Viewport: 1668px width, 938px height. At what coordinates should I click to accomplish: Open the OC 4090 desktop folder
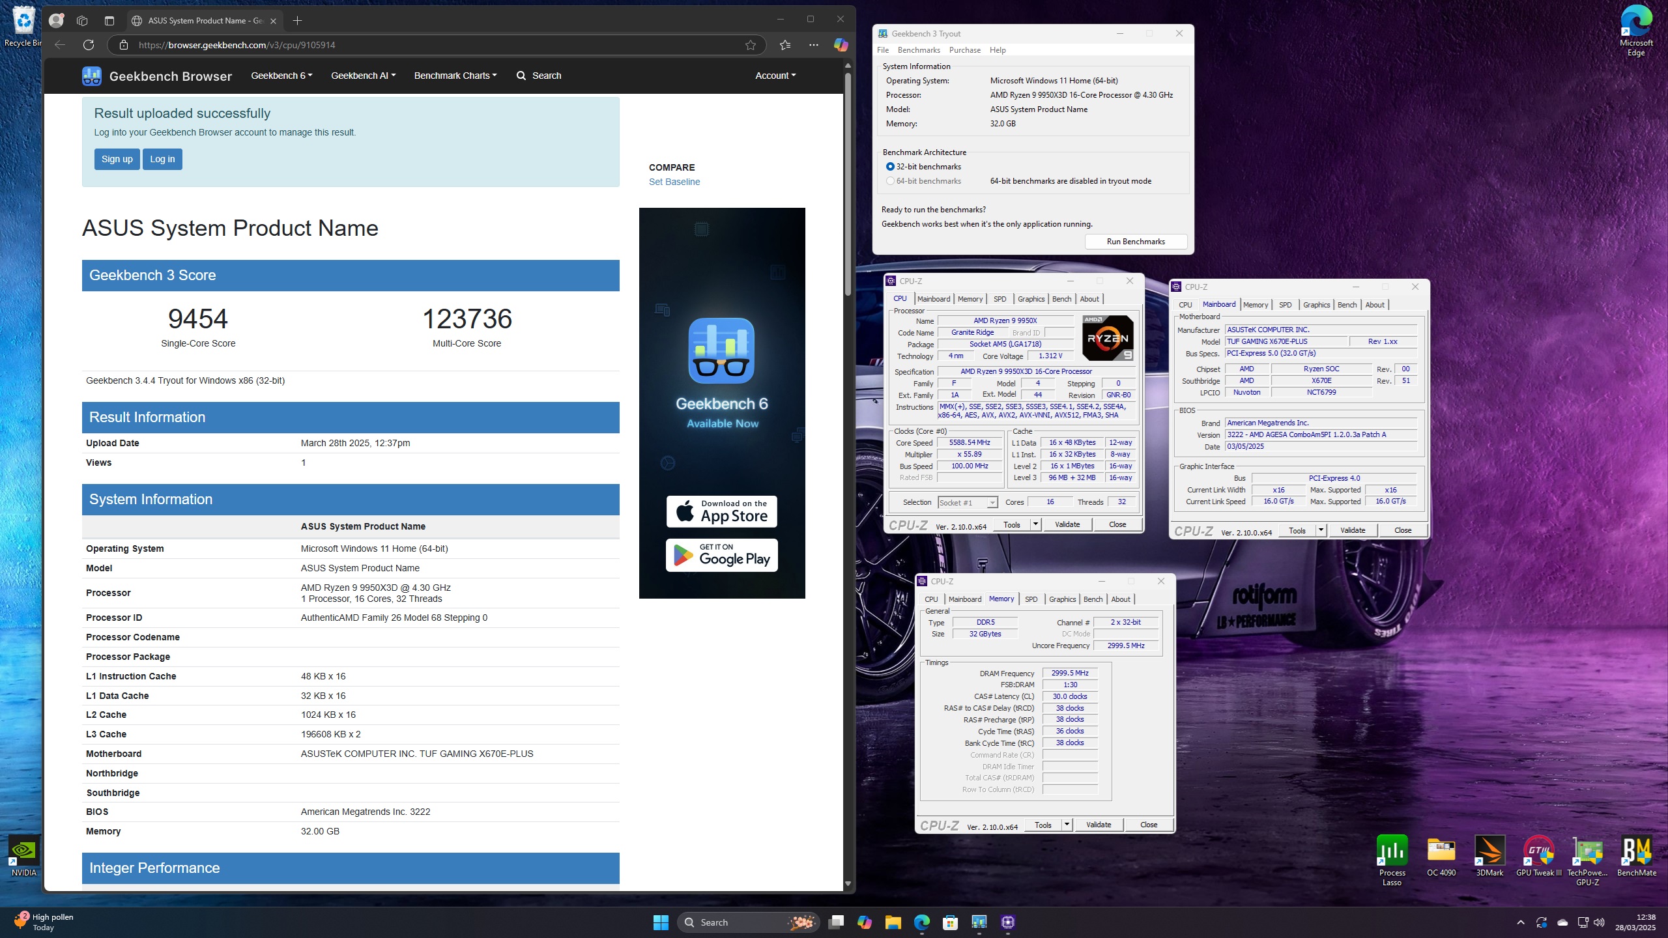[1441, 856]
